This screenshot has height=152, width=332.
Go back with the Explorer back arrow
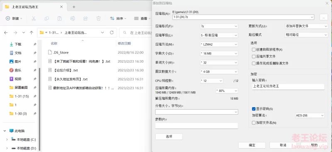(x=6, y=33)
